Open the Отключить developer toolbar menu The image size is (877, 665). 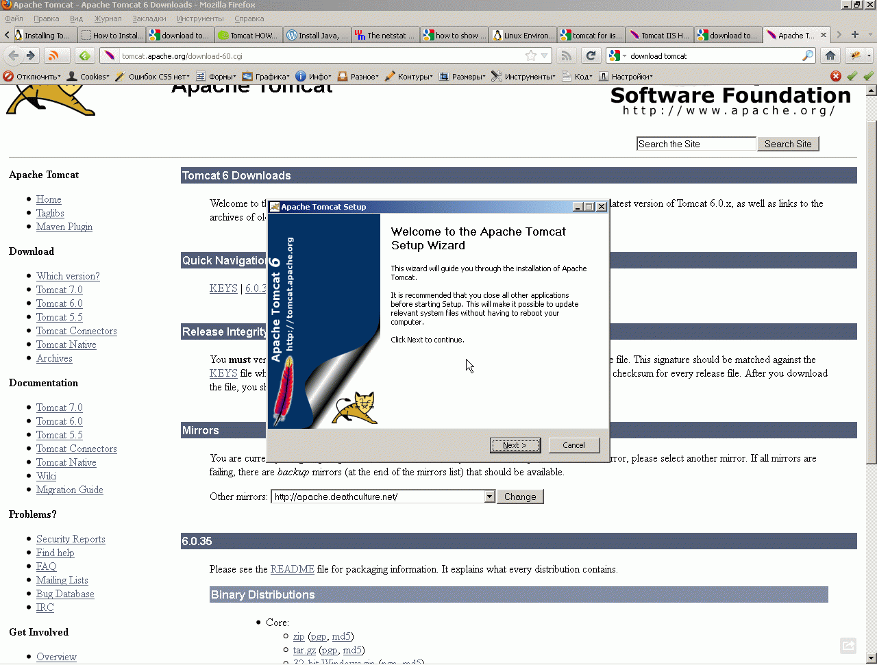[32, 76]
